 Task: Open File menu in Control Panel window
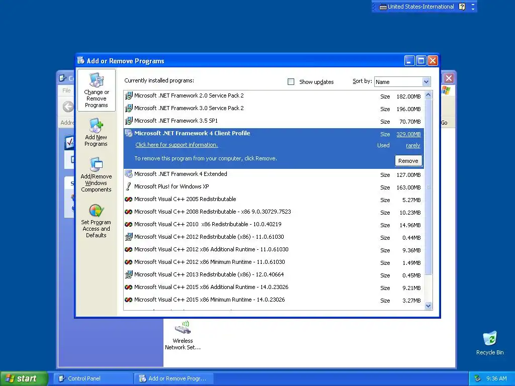coord(66,90)
